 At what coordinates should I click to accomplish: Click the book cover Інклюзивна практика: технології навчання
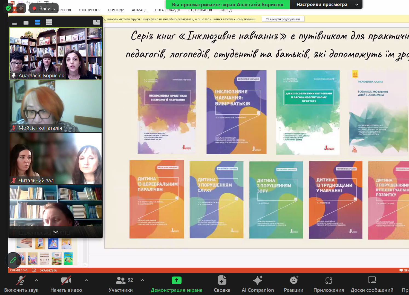pyautogui.click(x=167, y=112)
